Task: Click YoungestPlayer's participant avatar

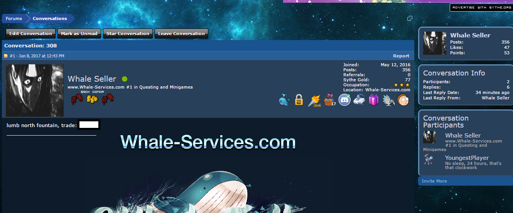Action: pyautogui.click(x=429, y=159)
